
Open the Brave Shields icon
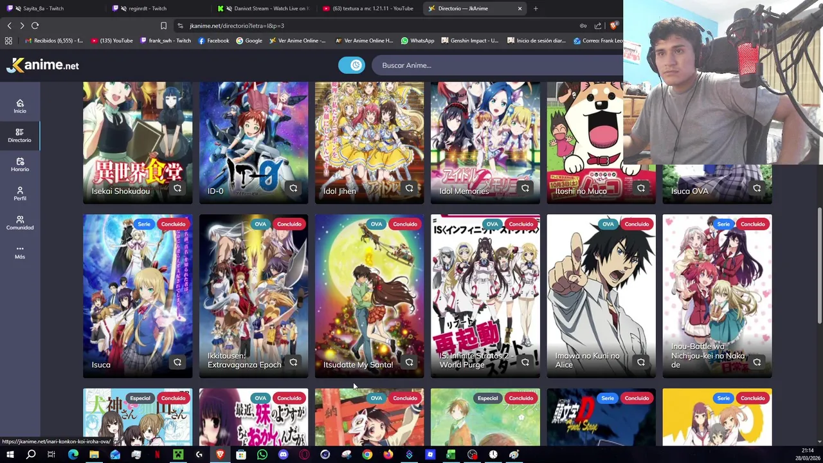tap(614, 26)
